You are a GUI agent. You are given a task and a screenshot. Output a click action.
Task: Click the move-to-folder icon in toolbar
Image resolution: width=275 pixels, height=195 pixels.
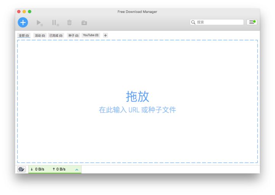point(84,23)
